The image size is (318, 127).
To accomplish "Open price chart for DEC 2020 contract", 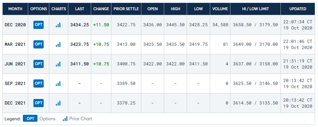I will 58,25.
